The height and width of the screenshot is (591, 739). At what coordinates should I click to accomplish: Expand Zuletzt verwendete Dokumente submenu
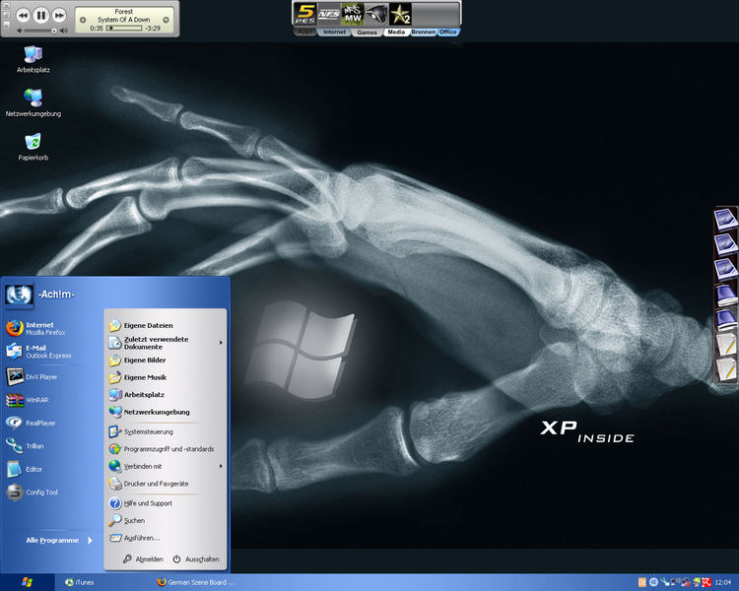tap(165, 343)
